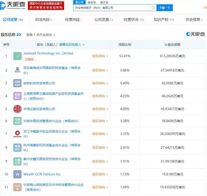
Task: Click the 深圳南海成长同赢 fund logo
Action: 17,70
